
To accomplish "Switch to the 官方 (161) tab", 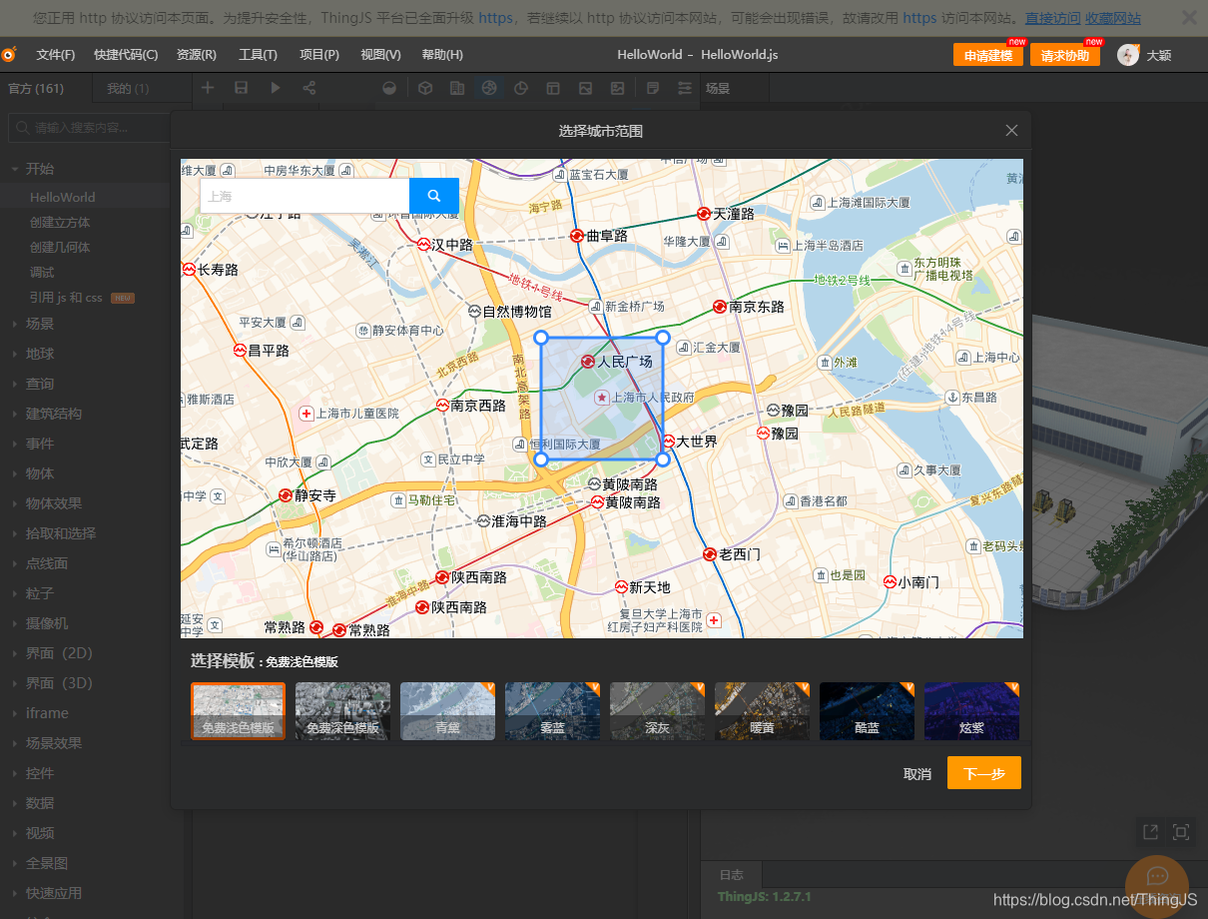I will pos(46,88).
